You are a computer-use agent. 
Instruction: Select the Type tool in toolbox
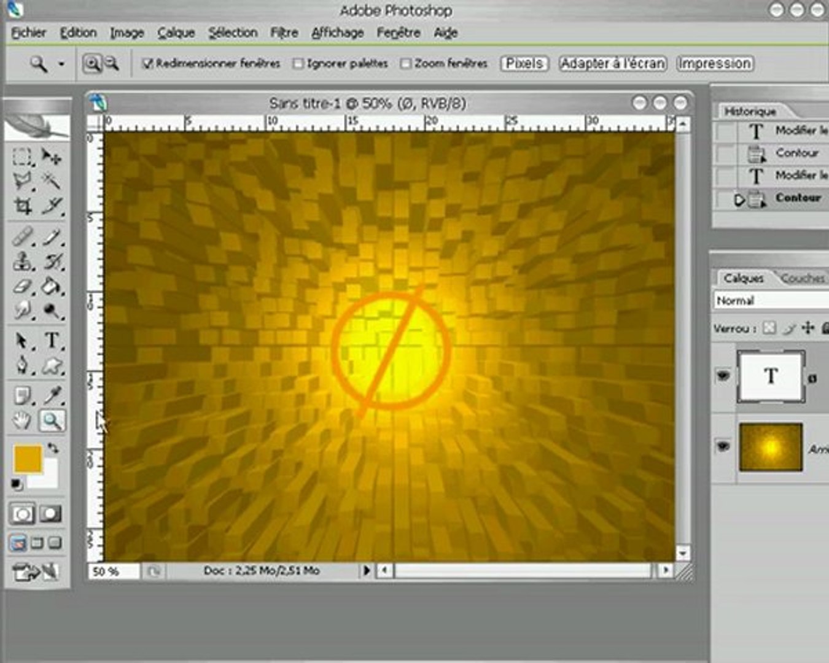click(52, 341)
